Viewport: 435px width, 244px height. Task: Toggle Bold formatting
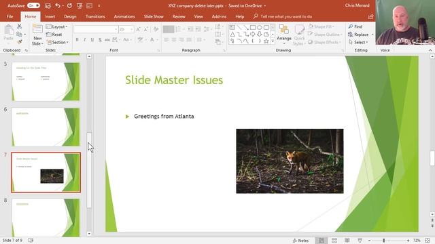[x=77, y=40]
